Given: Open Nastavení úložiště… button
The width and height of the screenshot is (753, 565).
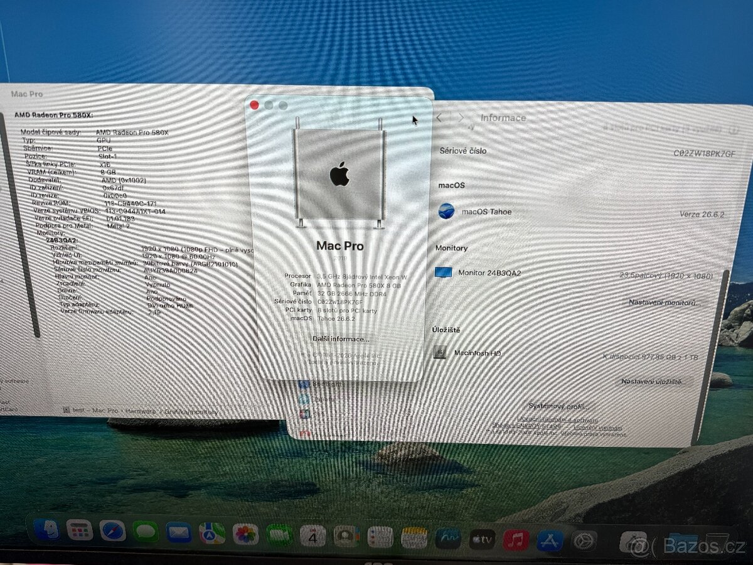Looking at the screenshot, I should tap(653, 381).
